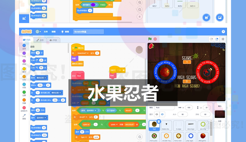
Task: Select the stage backdrop thumbnail
Action: 220,114
